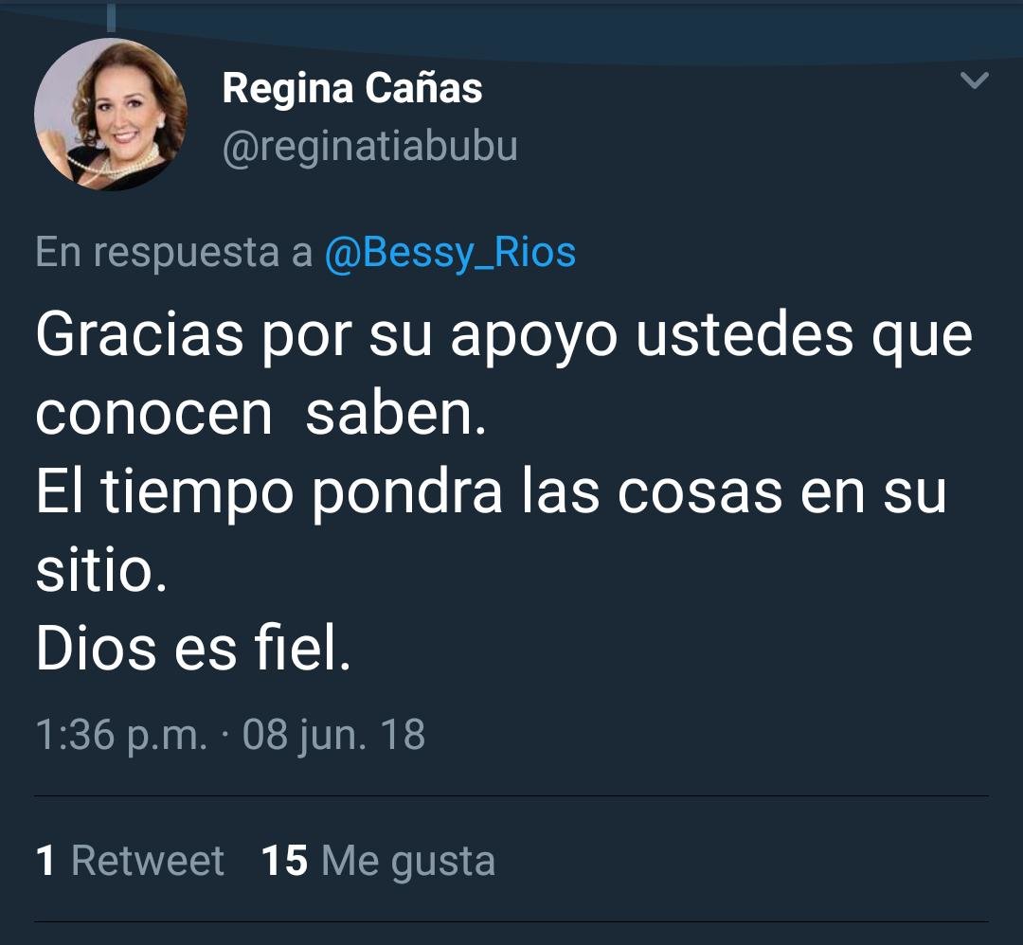
Task: Click the date 08 jun. 18
Action: coord(333,735)
